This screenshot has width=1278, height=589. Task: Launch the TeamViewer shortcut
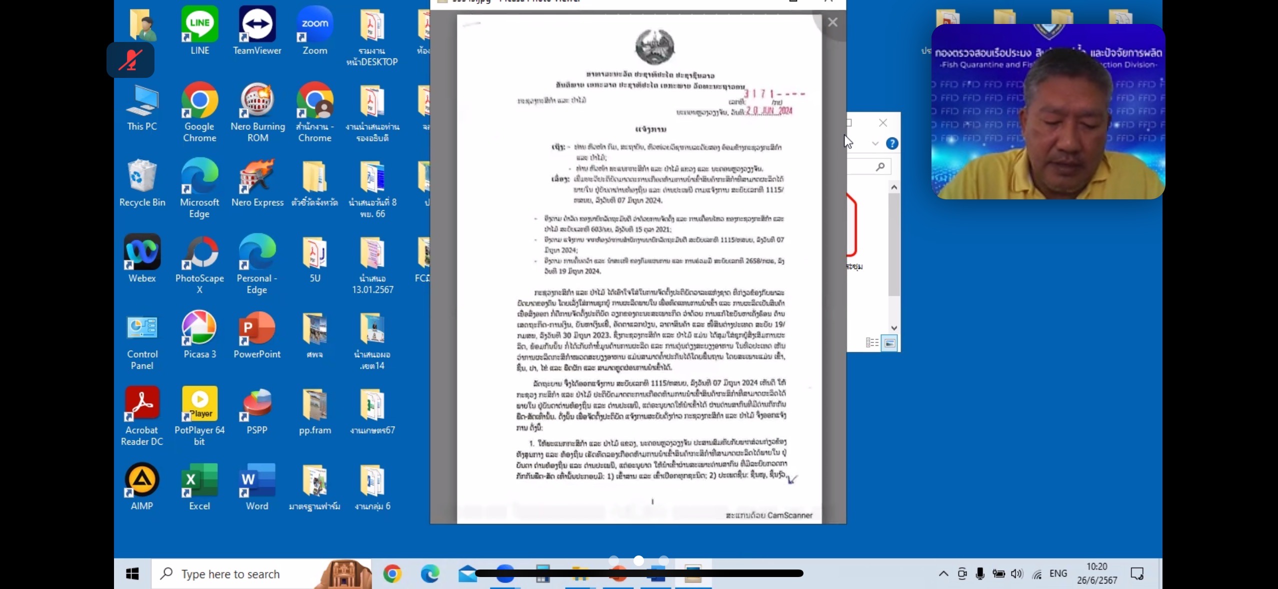[x=257, y=24]
